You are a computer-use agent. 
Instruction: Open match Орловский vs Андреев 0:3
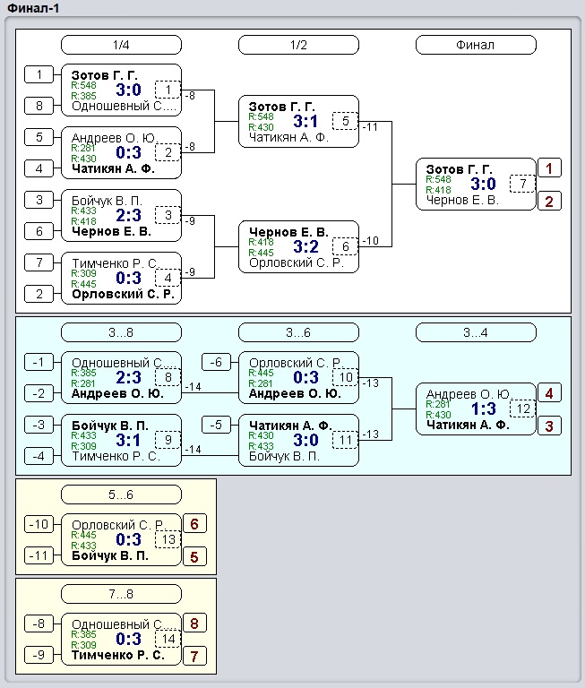pos(298,377)
